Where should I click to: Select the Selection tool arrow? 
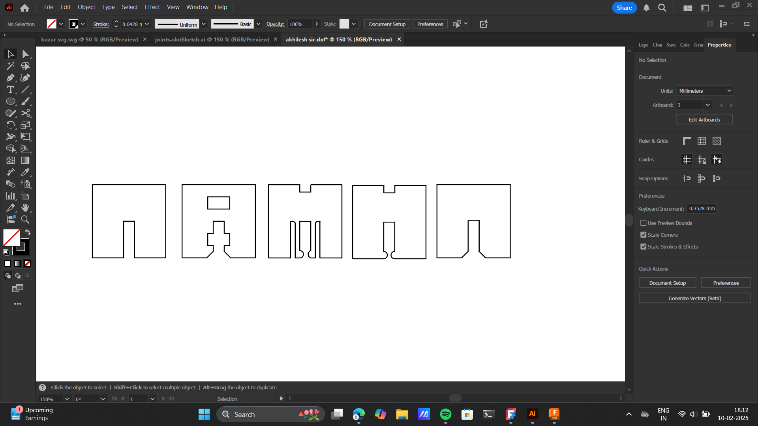pyautogui.click(x=11, y=54)
